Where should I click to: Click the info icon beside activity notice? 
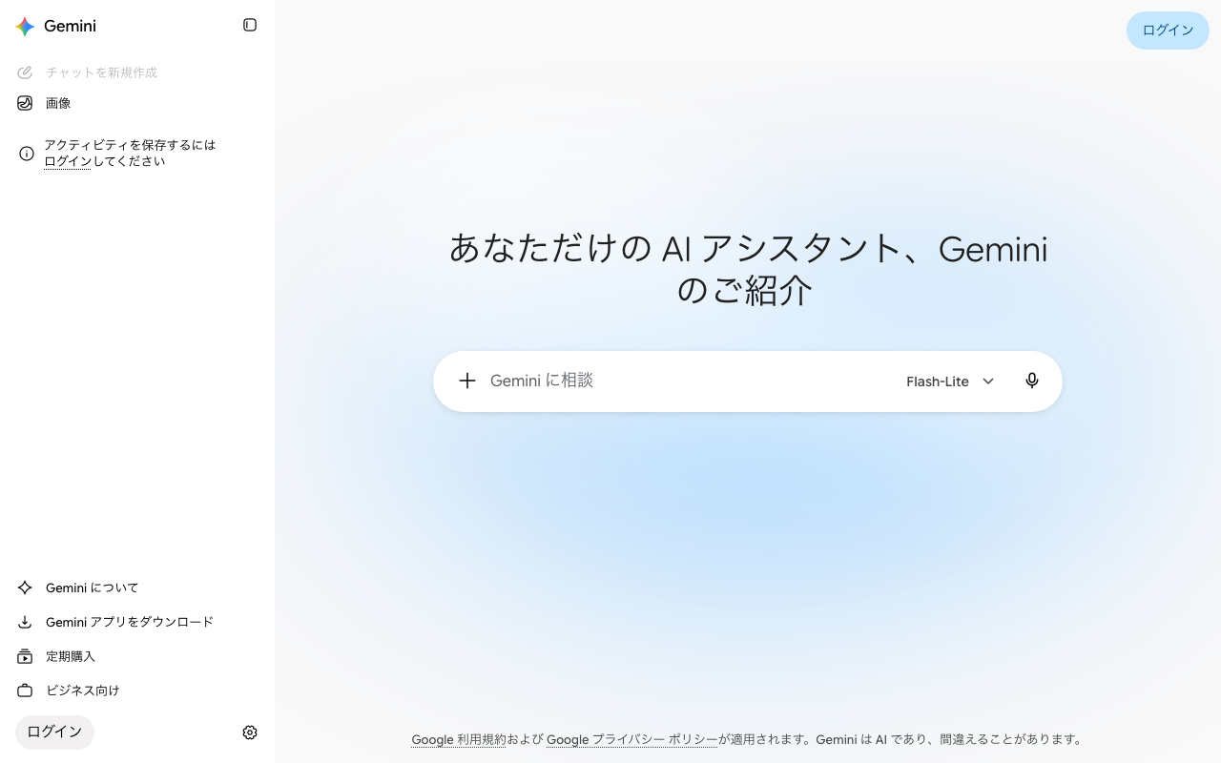27,154
